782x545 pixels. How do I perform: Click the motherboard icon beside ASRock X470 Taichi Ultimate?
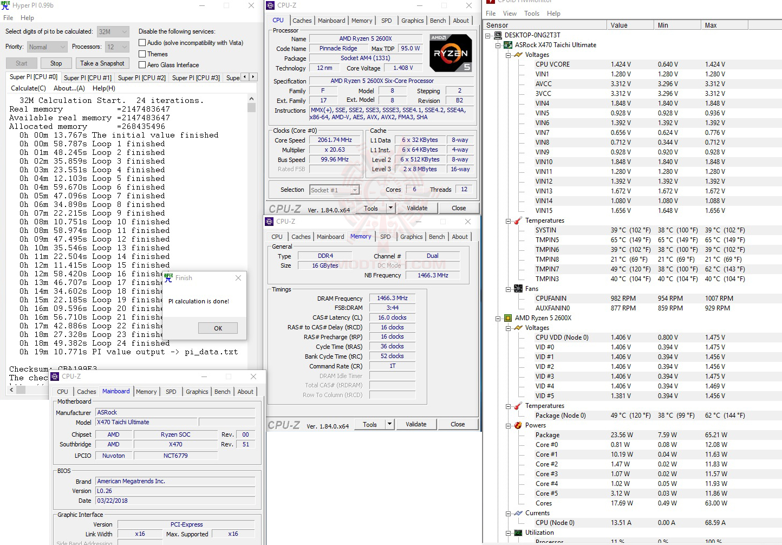[x=508, y=45]
